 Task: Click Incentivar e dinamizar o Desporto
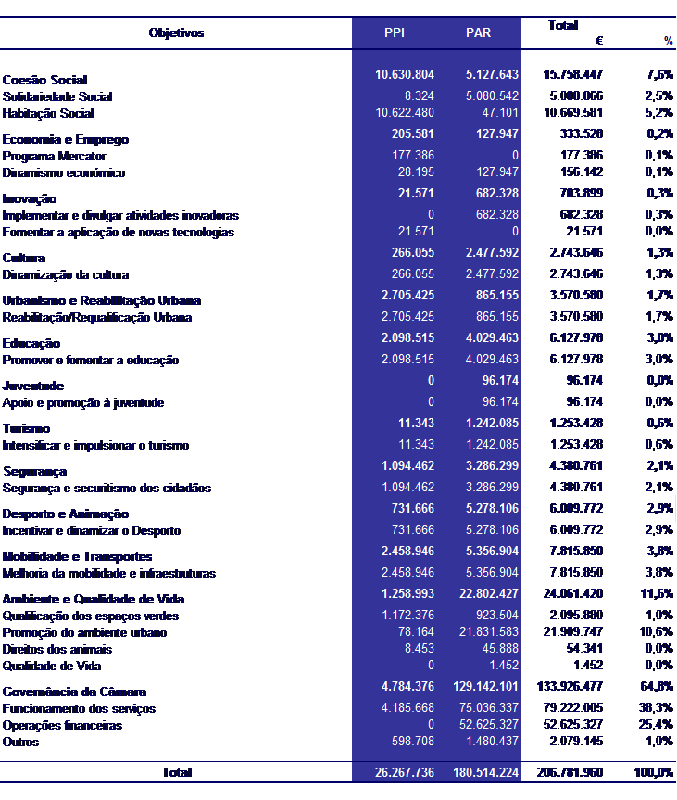click(92, 530)
